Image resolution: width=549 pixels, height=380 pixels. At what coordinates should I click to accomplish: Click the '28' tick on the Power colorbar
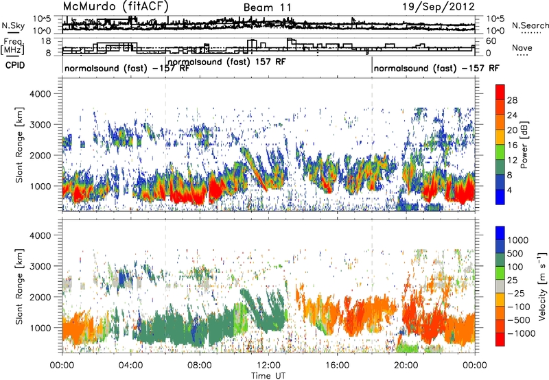pyautogui.click(x=512, y=100)
